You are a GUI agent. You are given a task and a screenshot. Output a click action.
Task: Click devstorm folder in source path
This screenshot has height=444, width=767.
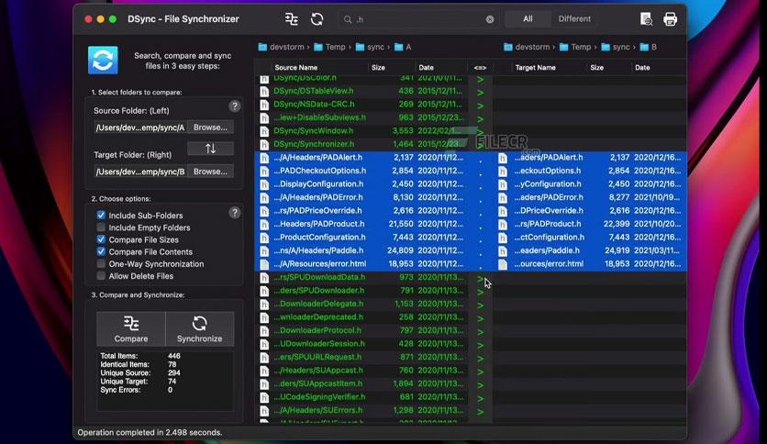[x=282, y=47]
